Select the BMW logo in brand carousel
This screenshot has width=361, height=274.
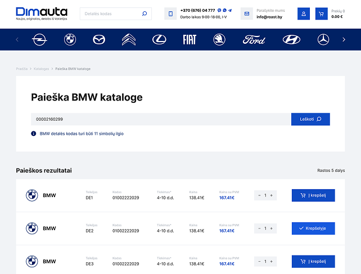coord(70,39)
